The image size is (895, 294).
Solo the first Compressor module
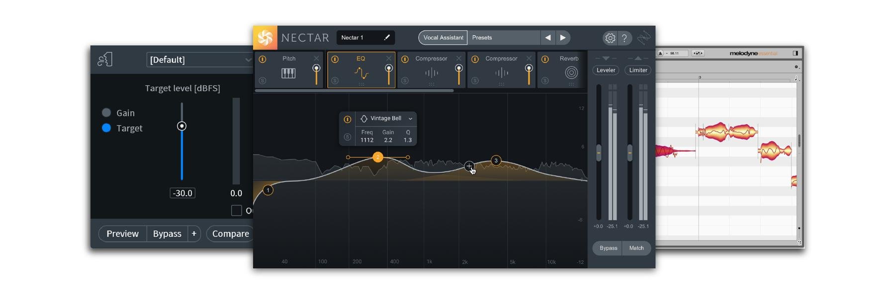pyautogui.click(x=405, y=80)
